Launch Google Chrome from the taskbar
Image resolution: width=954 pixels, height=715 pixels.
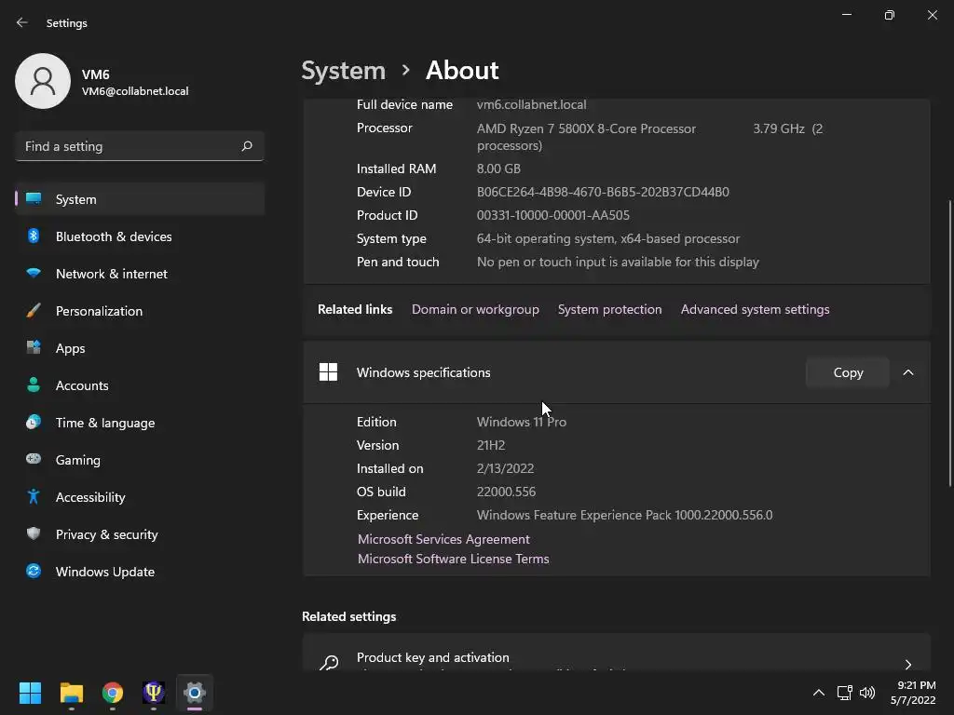(113, 693)
